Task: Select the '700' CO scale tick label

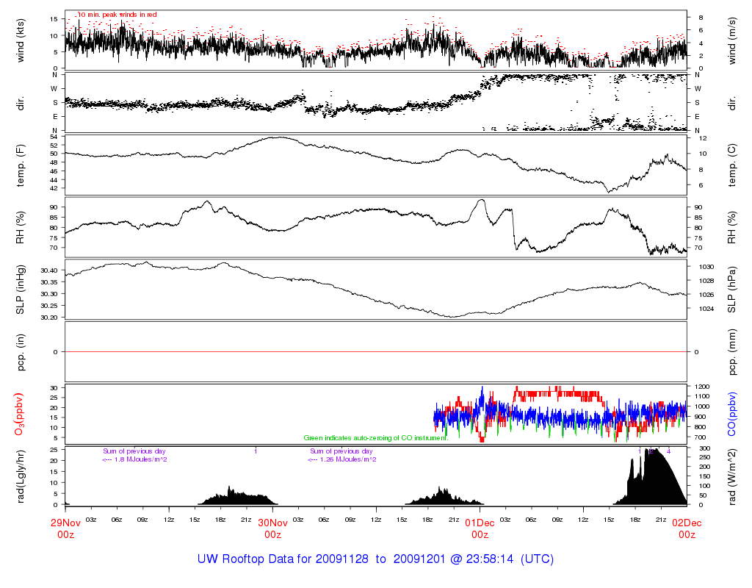Action: click(x=699, y=437)
